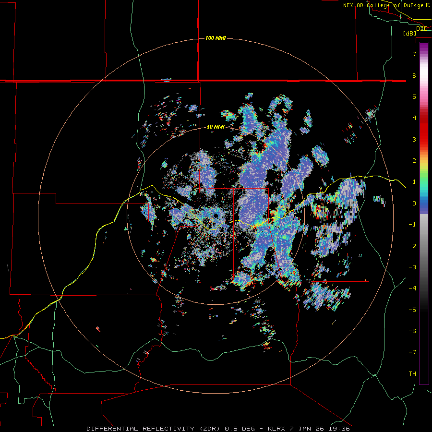
Task: Click the -5 value on the color scale
Action: [x=412, y=310]
